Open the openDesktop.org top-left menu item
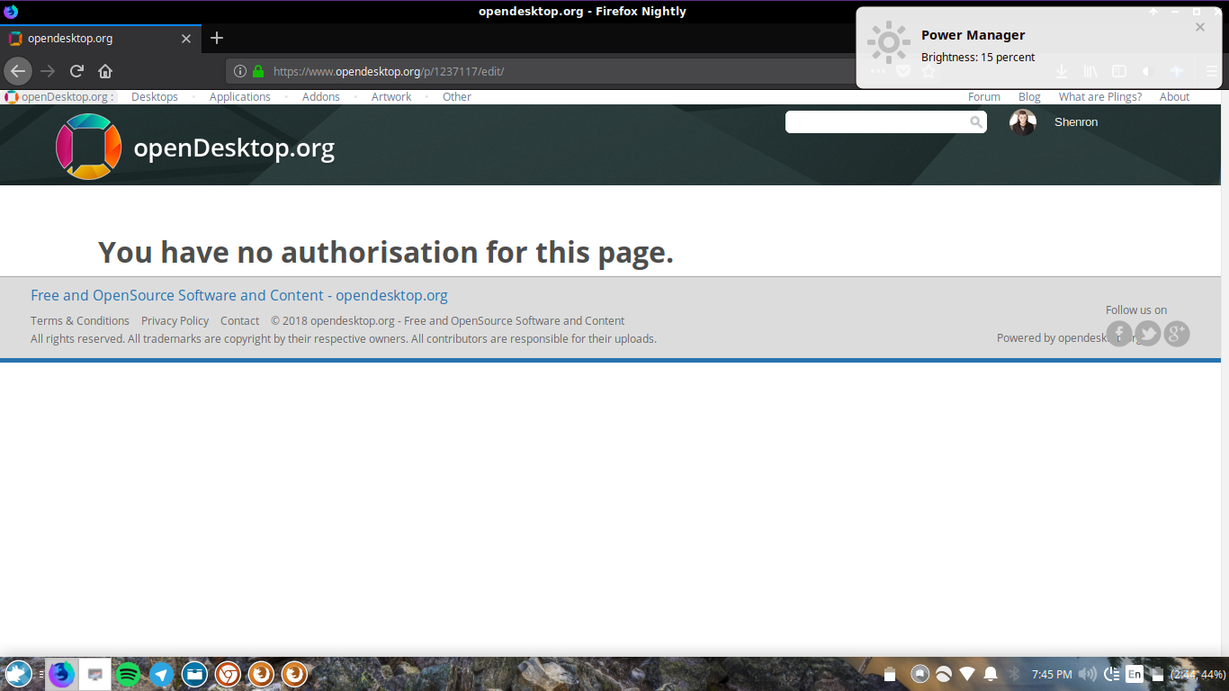This screenshot has height=691, width=1229. point(59,97)
